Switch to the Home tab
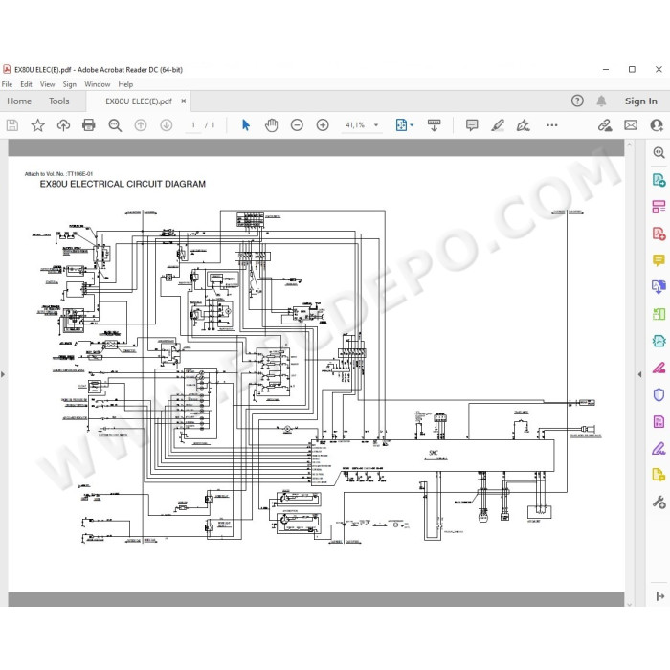Image resolution: width=670 pixels, height=670 pixels. tap(19, 101)
